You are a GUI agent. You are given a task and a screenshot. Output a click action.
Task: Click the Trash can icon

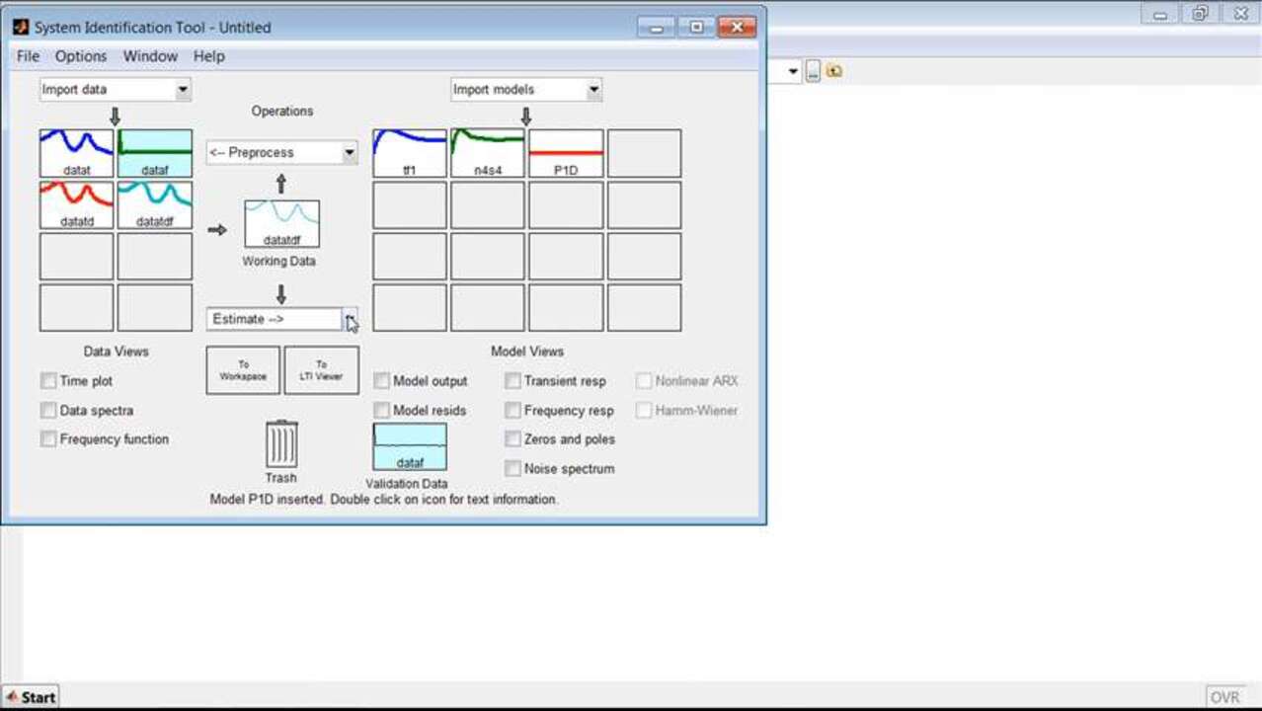pos(281,445)
